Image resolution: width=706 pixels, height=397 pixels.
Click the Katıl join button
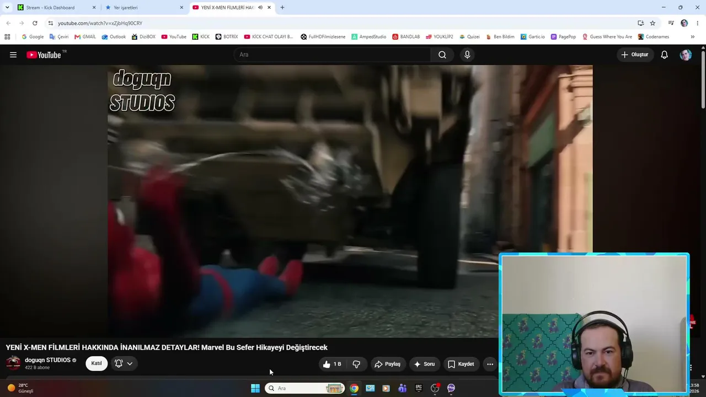pos(97,363)
